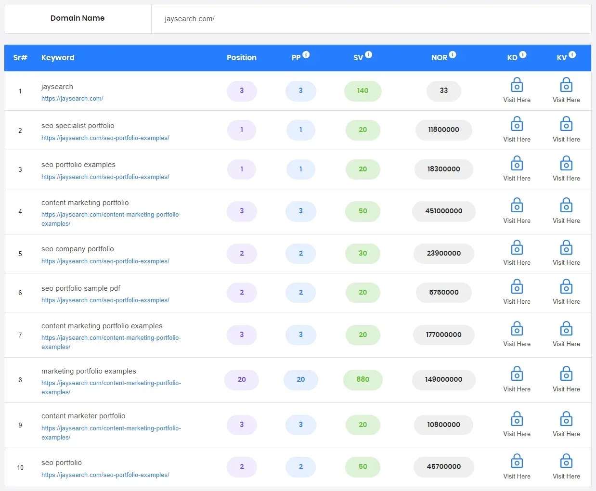Click KD lock icon for content marketer portfolio
Viewport: 596px width, 491px height.
pyautogui.click(x=517, y=419)
